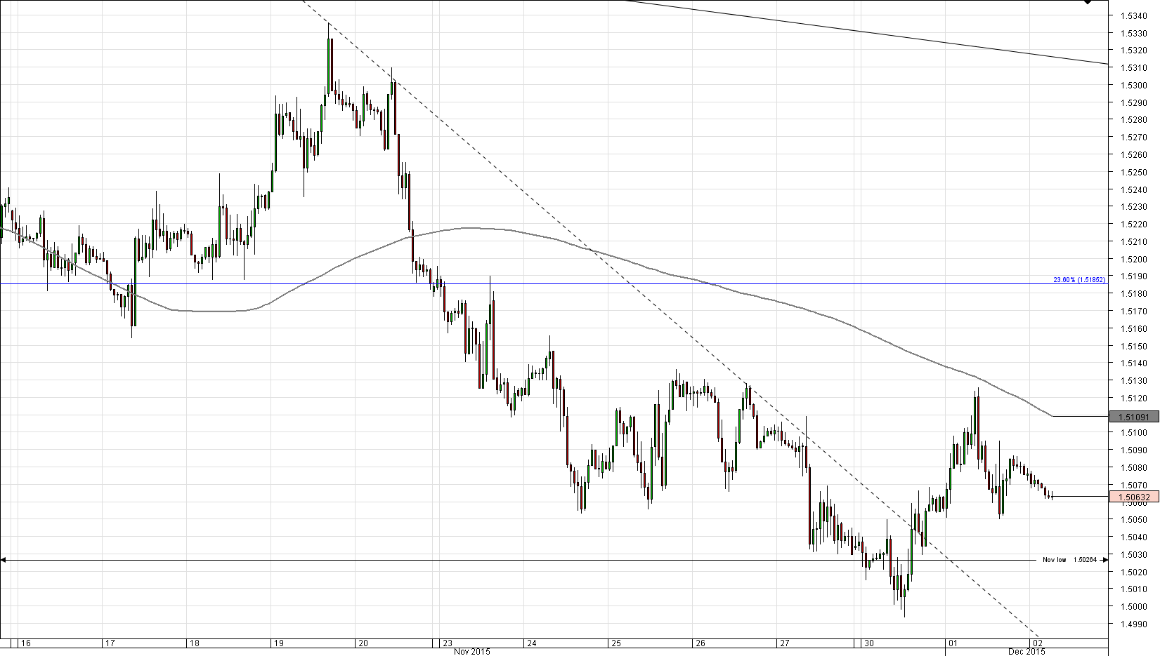Click the 1.5030 price axis label
Viewport: 1160px width, 656px height.
(x=1135, y=555)
